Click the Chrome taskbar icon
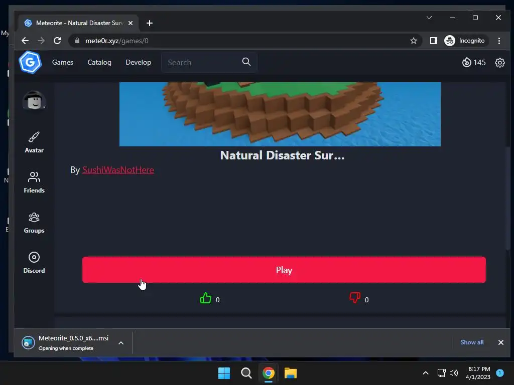 pos(268,373)
